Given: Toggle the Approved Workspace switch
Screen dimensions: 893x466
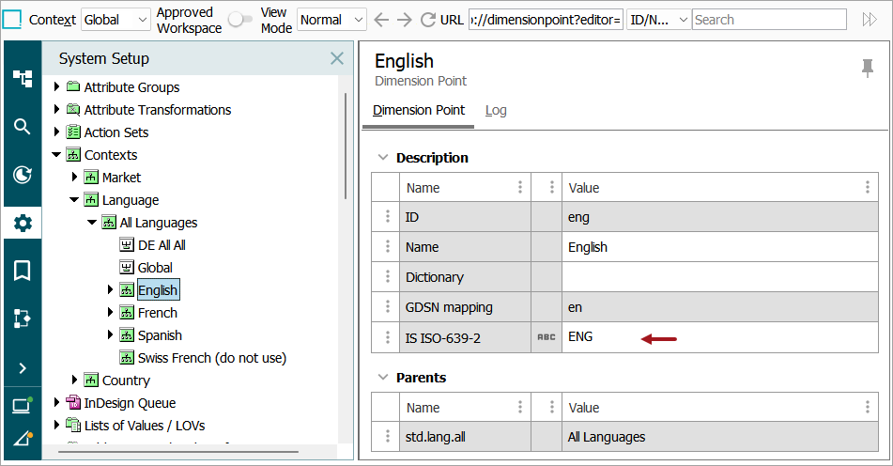Looking at the screenshot, I should (239, 20).
